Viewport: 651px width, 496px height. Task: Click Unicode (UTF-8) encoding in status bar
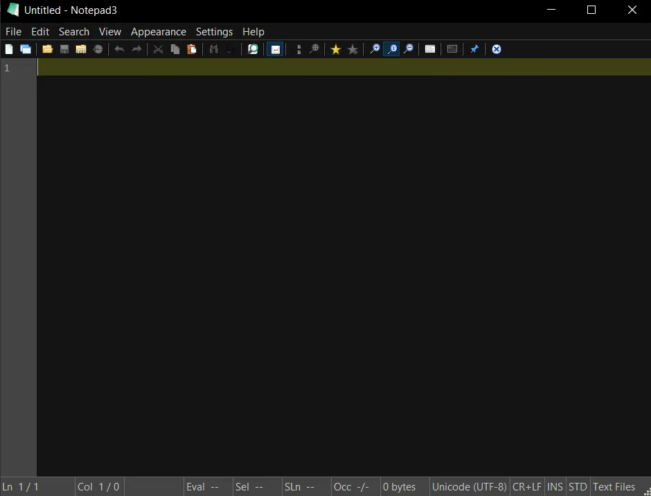pos(469,487)
